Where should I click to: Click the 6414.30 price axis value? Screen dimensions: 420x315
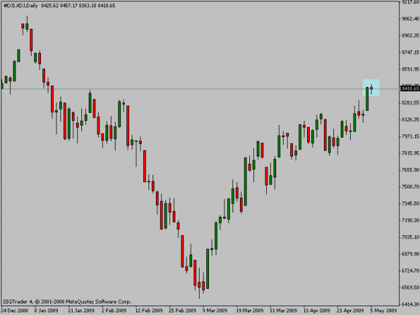(x=411, y=304)
